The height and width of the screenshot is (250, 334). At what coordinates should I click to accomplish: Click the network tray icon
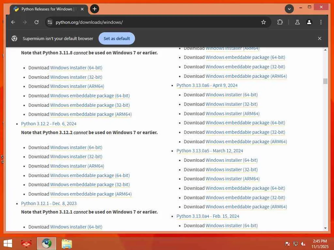[296, 244]
